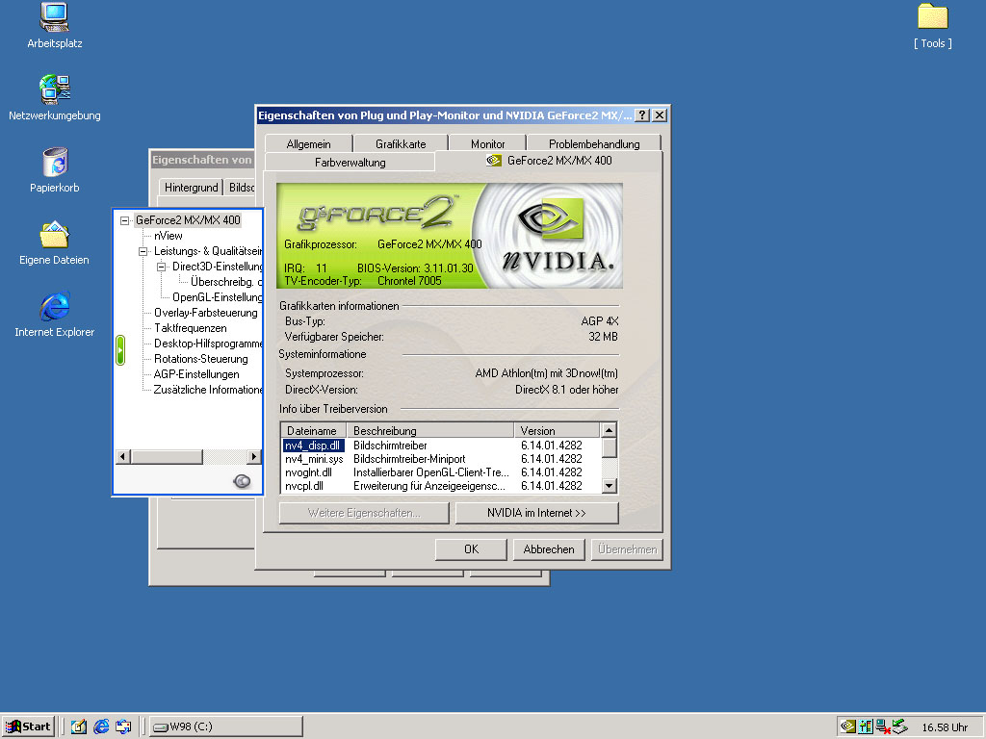The width and height of the screenshot is (986, 739).
Task: Select Taktfrequenzen in the tree
Action: 191,328
